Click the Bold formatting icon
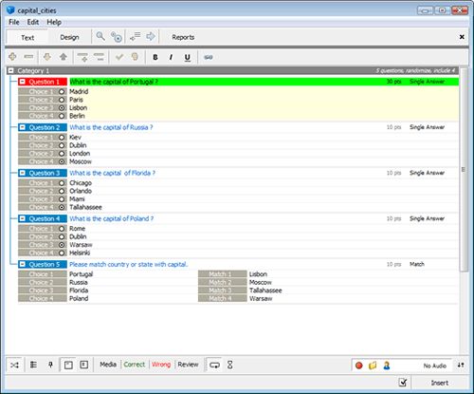 155,57
